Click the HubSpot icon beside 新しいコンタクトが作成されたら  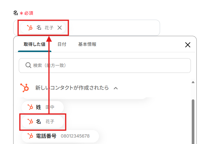[24, 88]
